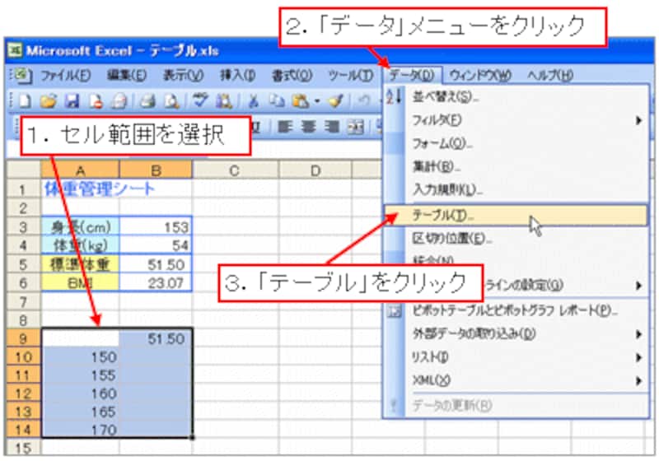Select row 7 header
This screenshot has height=461, width=659.
pos(23,302)
